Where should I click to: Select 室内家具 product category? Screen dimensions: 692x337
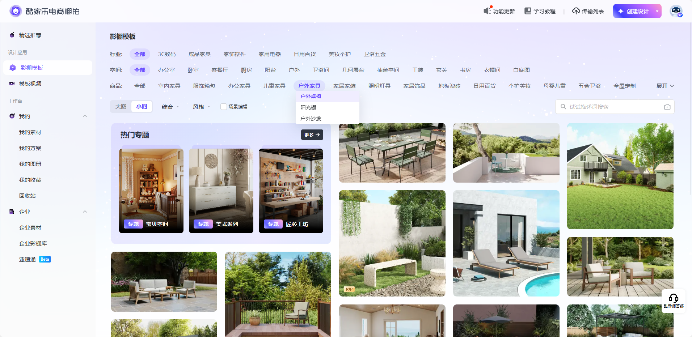click(169, 86)
